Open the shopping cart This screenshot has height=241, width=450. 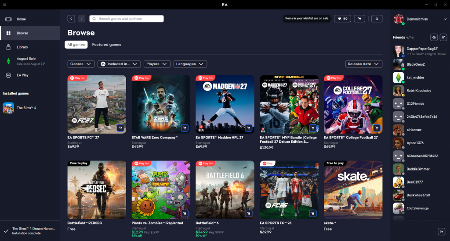click(x=359, y=18)
